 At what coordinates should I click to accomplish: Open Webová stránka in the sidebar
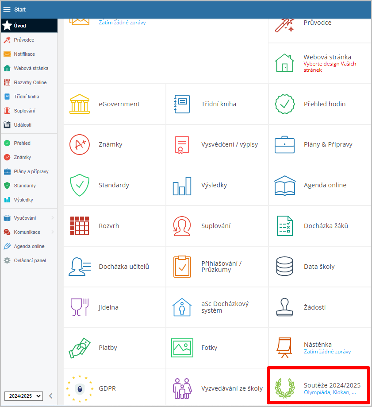tap(29, 68)
